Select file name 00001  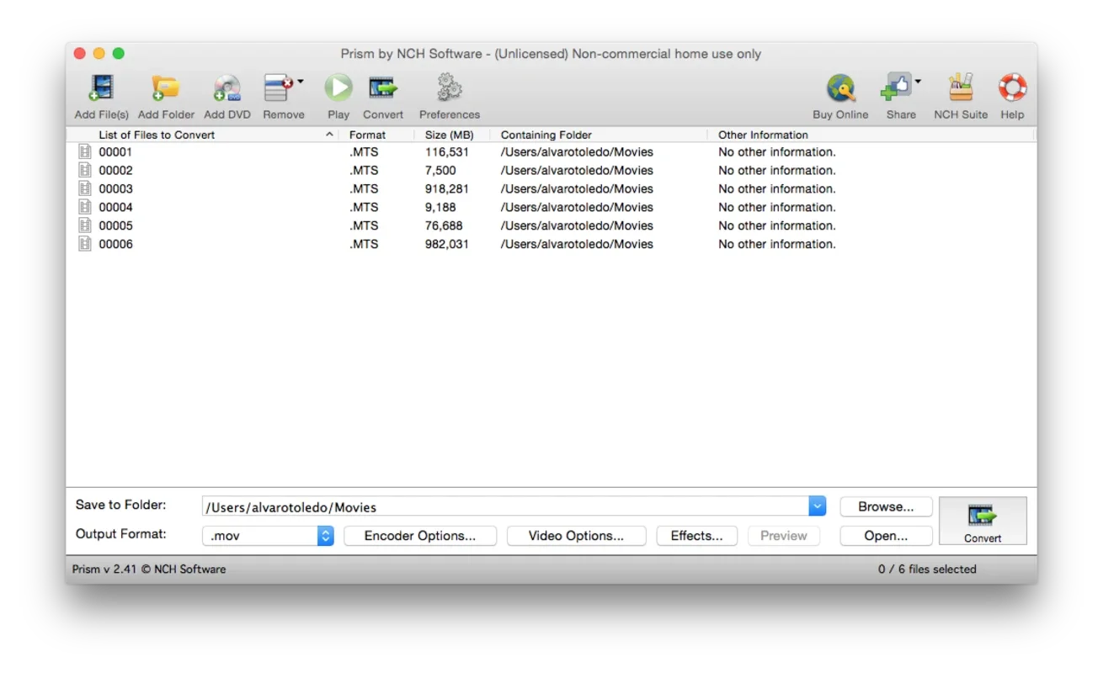[x=115, y=152]
